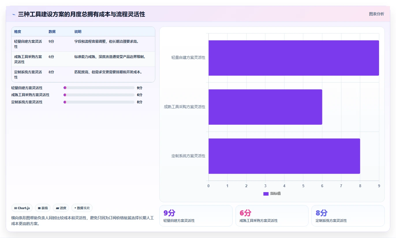Click the x-axis tick 0
Screen dimensions: 396x238
208,186
